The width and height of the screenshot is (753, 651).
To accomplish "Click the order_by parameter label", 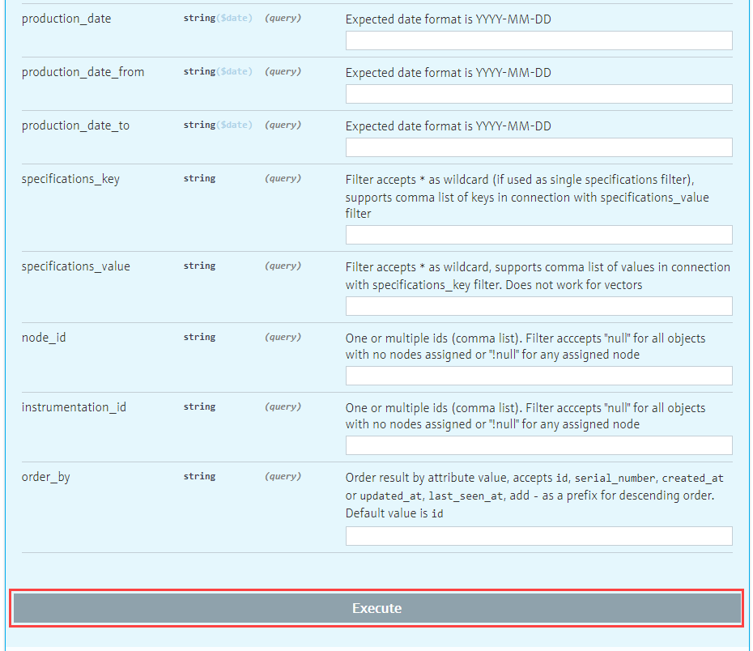I will (45, 477).
